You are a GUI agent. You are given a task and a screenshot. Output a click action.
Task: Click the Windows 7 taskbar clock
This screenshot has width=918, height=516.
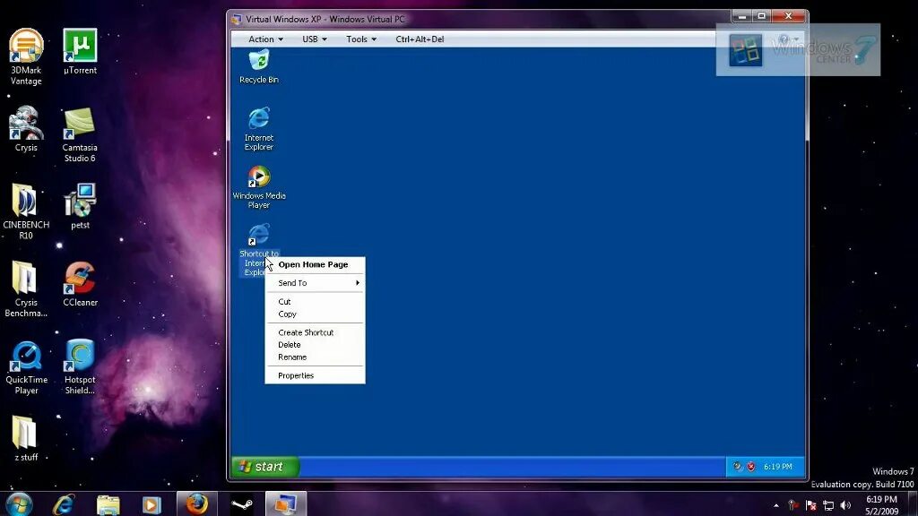882,505
